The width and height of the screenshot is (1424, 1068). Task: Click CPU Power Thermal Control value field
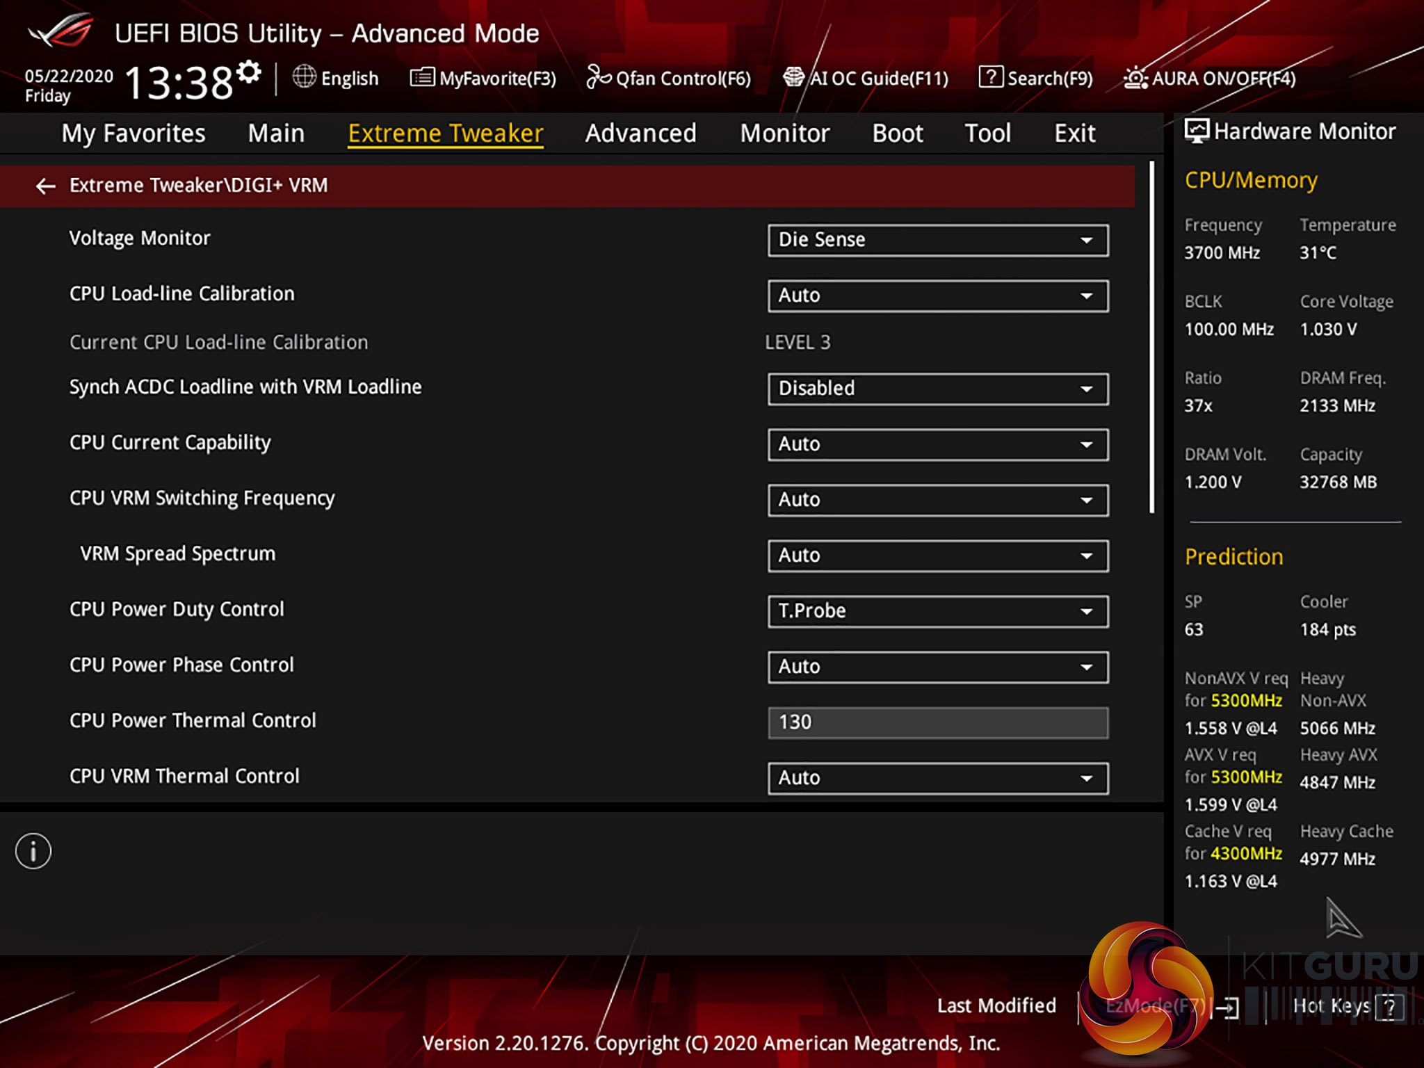[937, 722]
